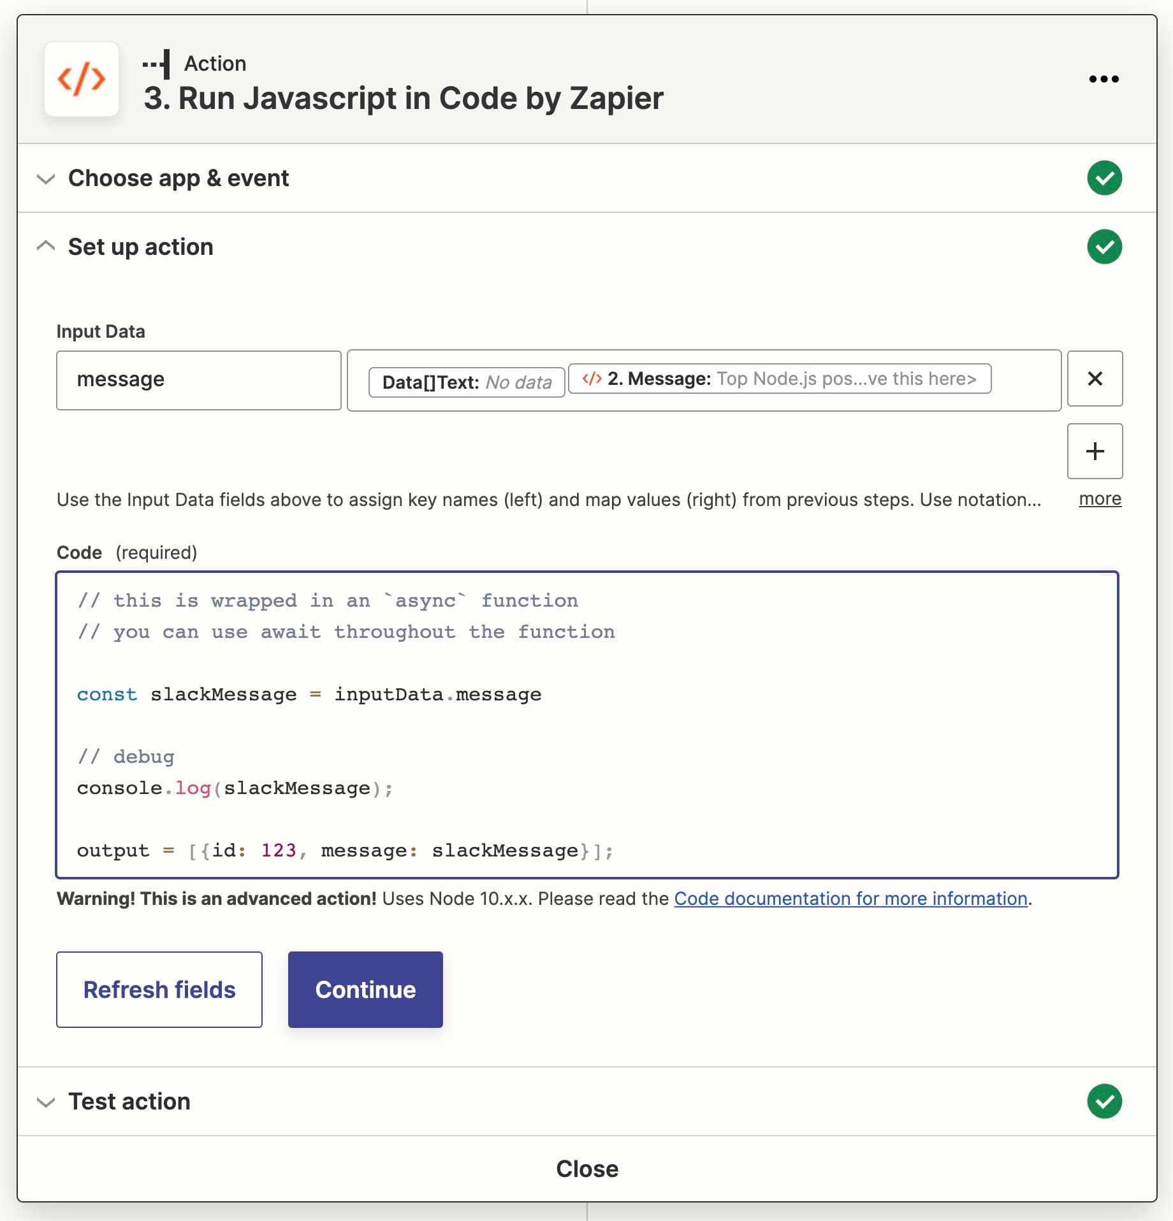This screenshot has height=1221, width=1173.
Task: Select the 'Data[]Text: No data' pill
Action: [x=467, y=382]
